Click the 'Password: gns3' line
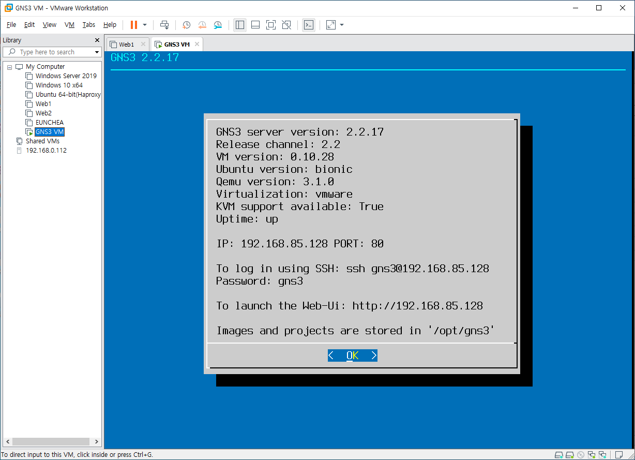The width and height of the screenshot is (635, 460). pos(260,281)
